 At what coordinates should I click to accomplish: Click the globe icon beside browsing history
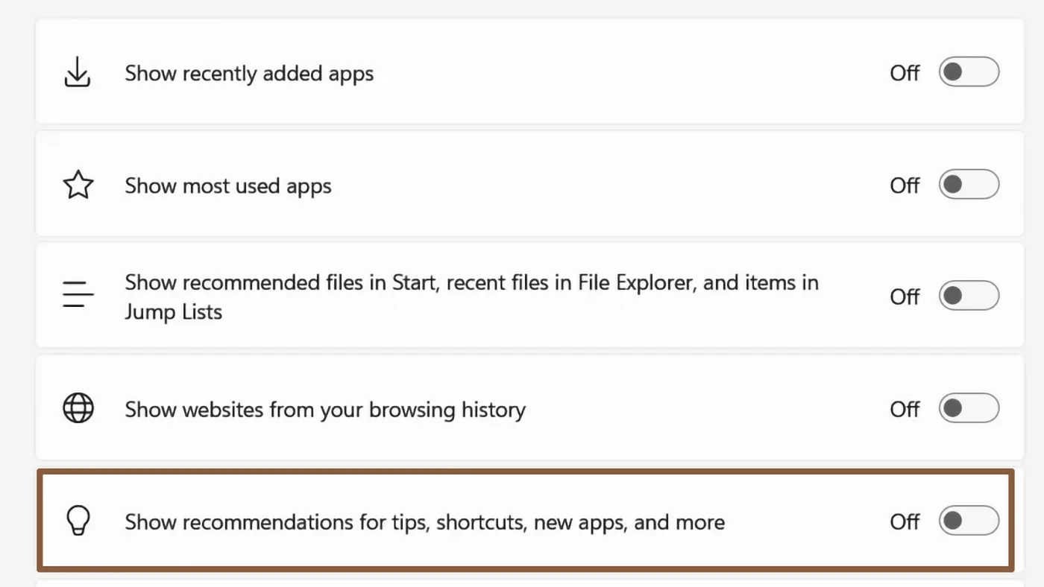[78, 409]
